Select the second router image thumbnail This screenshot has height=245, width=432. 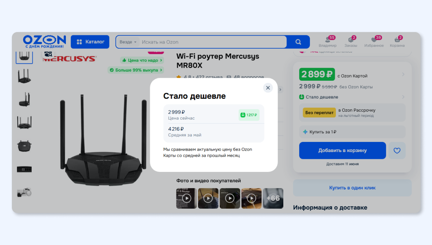tap(24, 77)
